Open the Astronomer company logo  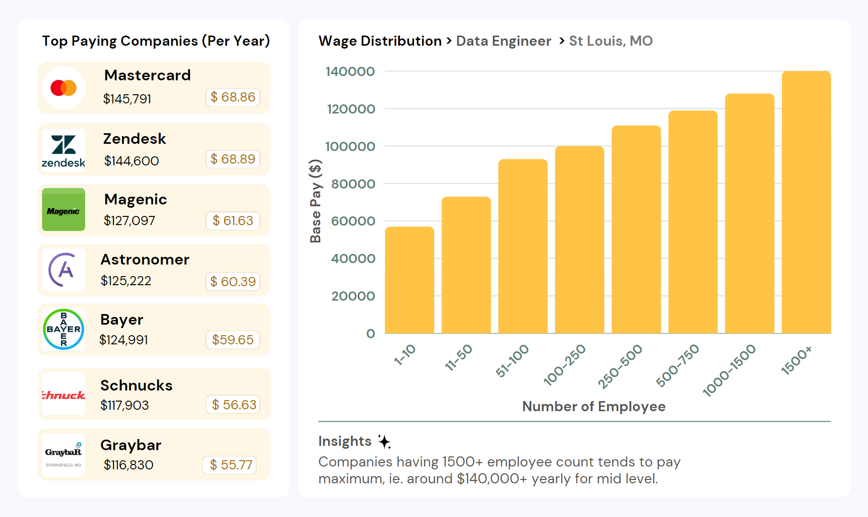click(63, 270)
